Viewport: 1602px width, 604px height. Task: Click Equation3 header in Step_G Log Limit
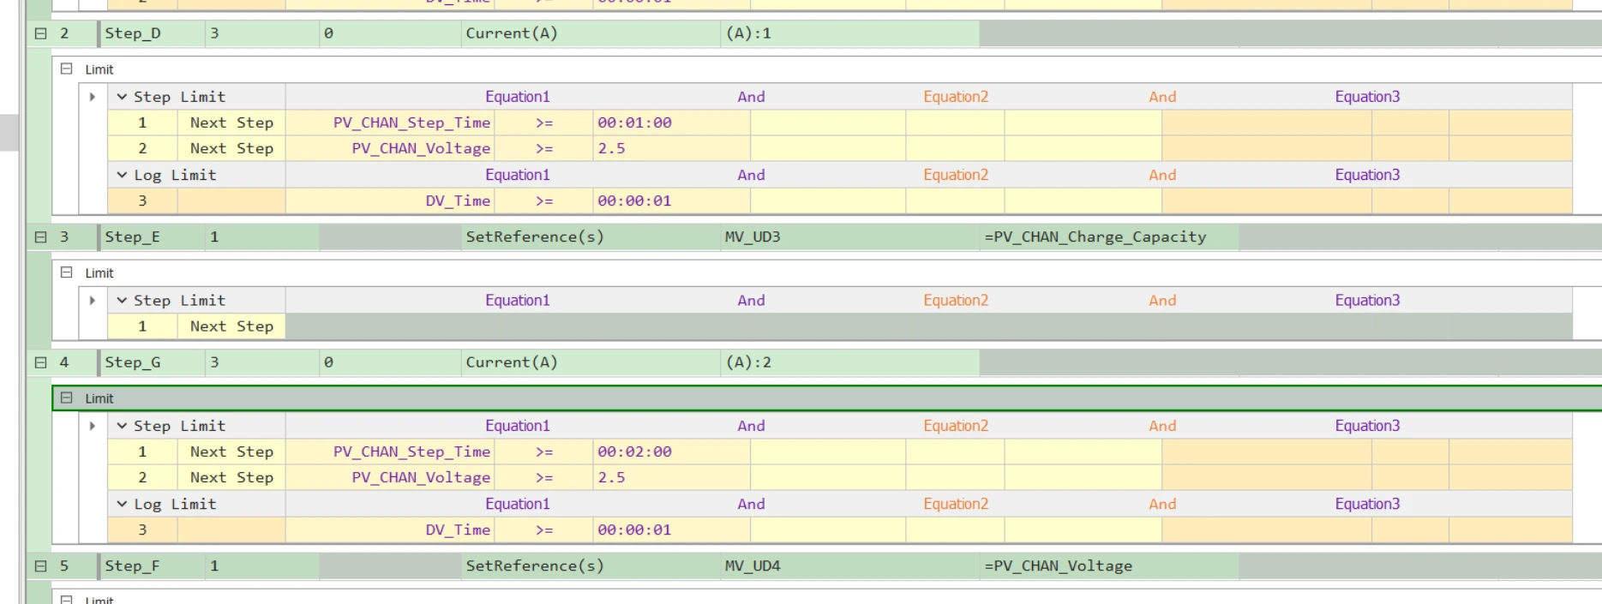click(1367, 504)
